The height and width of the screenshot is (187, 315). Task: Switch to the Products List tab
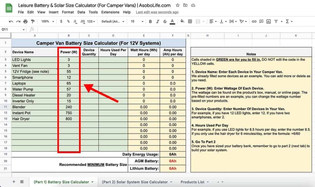pyautogui.click(x=192, y=182)
